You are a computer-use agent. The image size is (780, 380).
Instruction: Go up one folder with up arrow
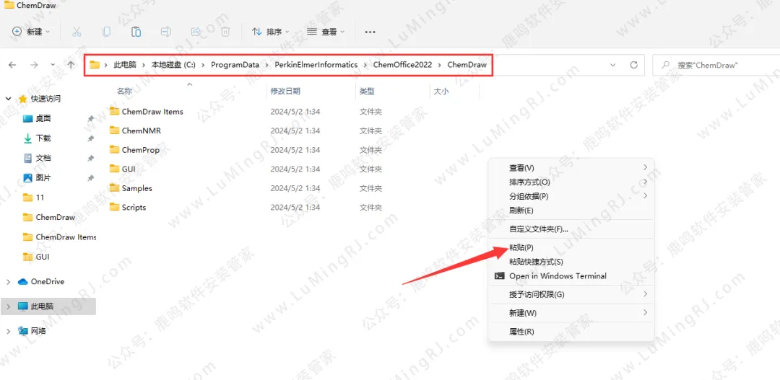(x=70, y=65)
